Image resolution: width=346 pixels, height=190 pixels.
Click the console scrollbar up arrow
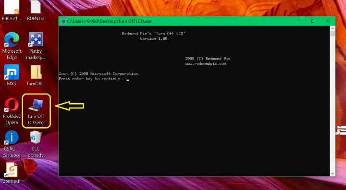(x=333, y=28)
